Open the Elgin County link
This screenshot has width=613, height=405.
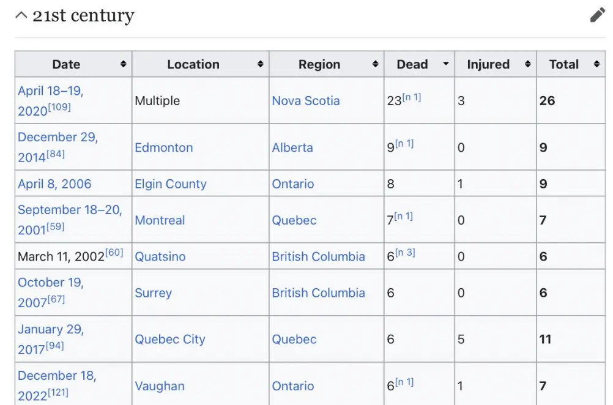(170, 184)
